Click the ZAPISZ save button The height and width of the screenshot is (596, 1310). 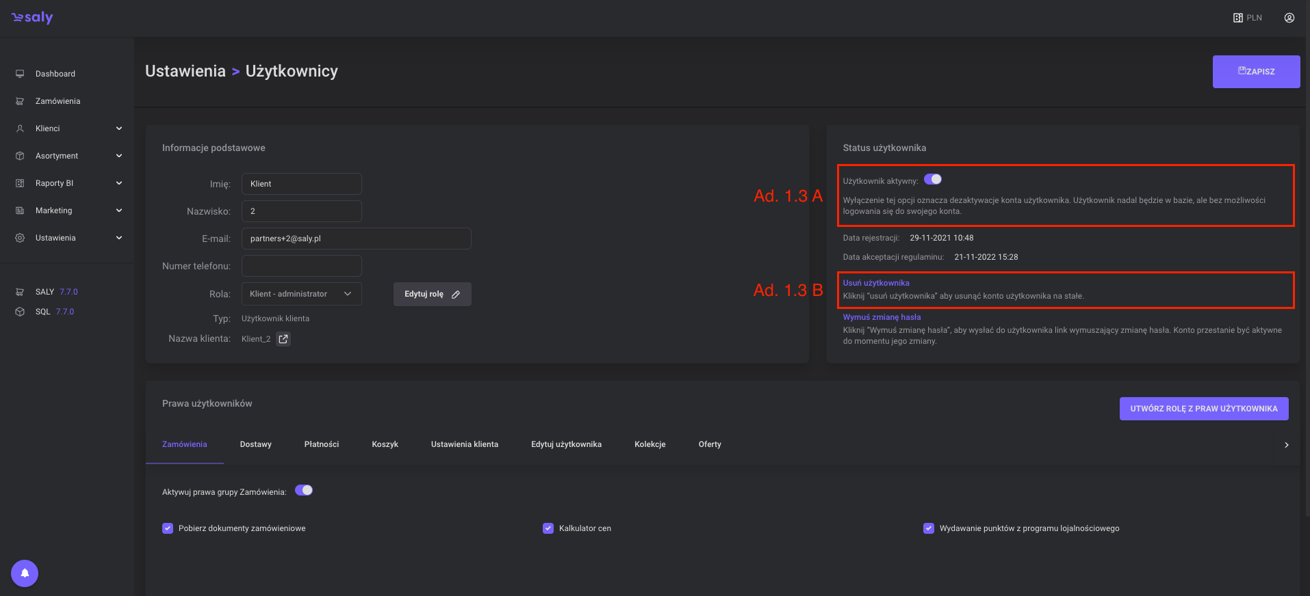tap(1256, 72)
